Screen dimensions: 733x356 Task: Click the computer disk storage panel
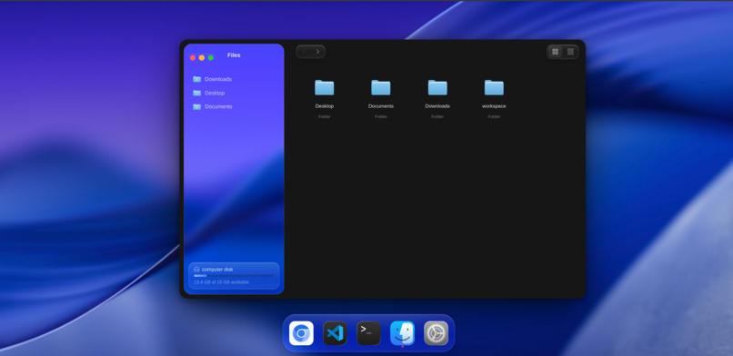[x=234, y=276]
